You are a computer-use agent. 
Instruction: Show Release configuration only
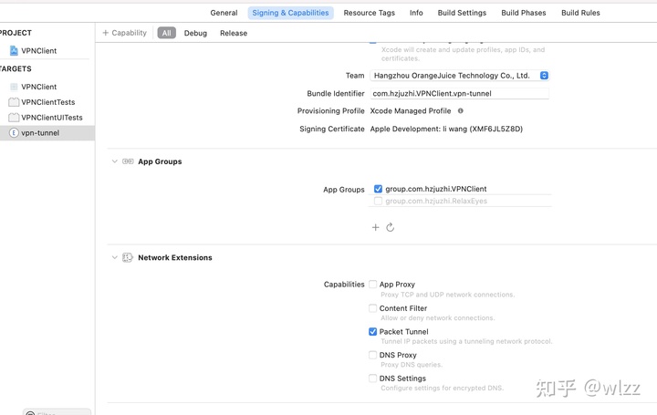pos(234,33)
